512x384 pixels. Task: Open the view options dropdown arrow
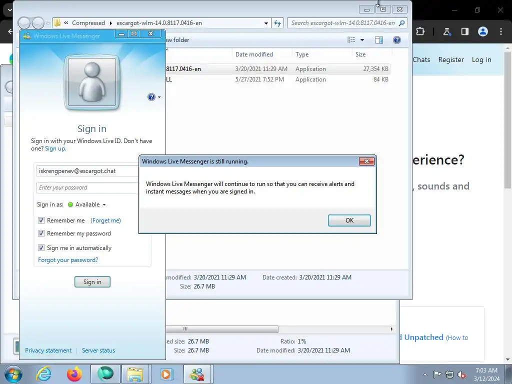pos(362,40)
